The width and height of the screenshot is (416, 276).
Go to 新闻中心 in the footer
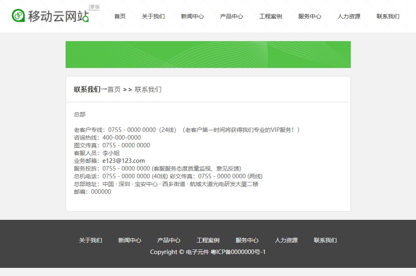(130, 240)
